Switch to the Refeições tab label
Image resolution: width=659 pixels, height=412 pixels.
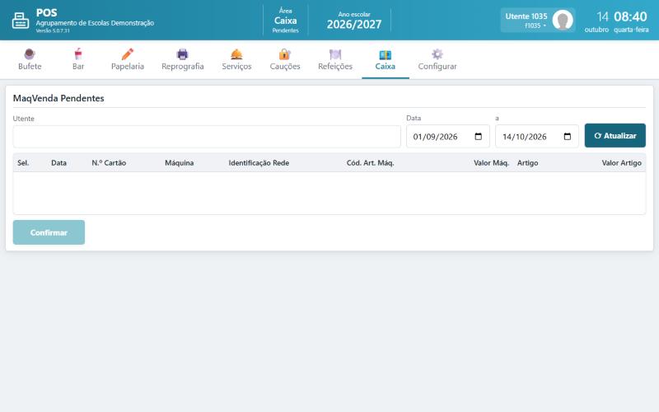click(335, 67)
